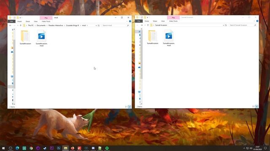Open the notification center

(x=265, y=148)
